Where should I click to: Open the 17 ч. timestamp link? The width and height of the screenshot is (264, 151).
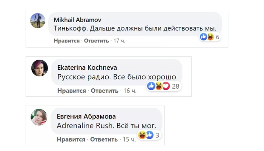pos(119,41)
